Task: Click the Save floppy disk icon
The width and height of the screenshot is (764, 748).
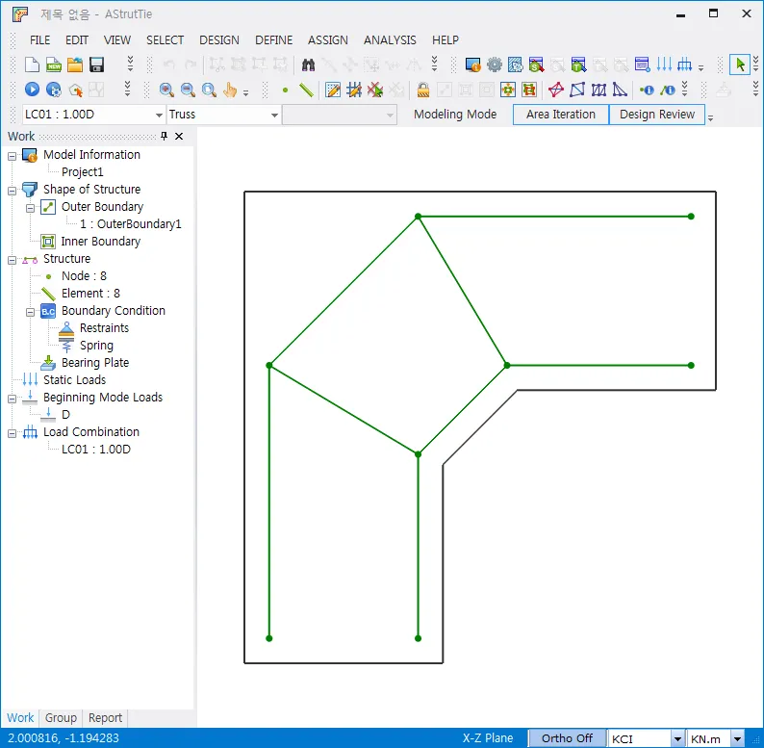Action: click(96, 64)
